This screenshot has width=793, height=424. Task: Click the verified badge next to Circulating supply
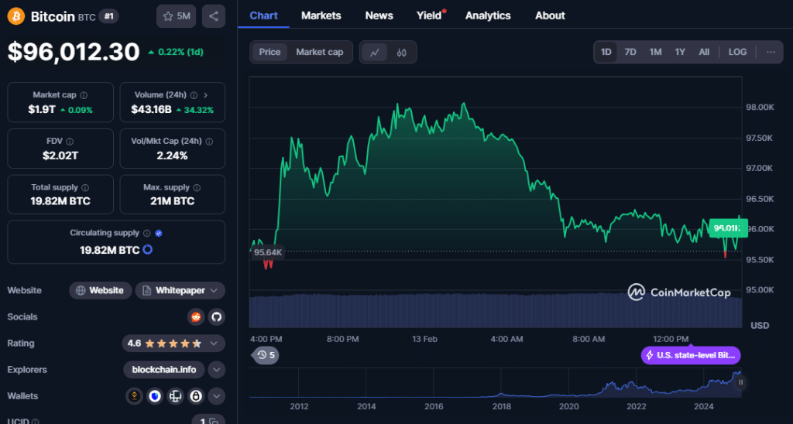(x=158, y=233)
